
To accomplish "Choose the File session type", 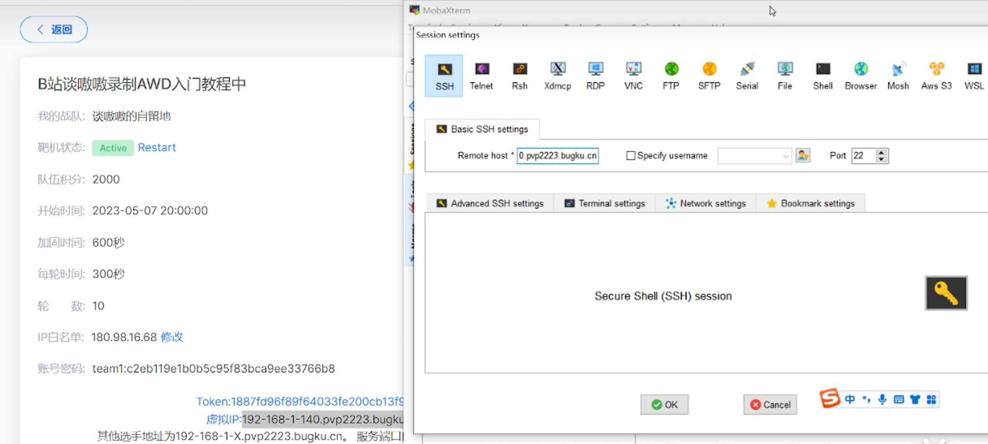I will coord(785,76).
